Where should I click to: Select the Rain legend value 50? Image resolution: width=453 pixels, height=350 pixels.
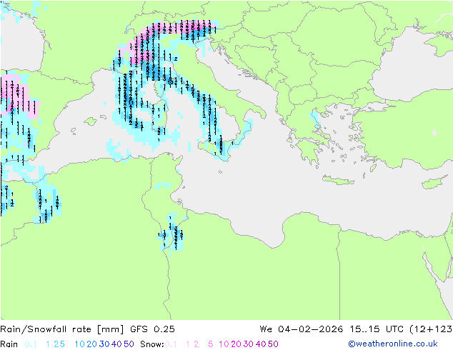[x=129, y=344]
